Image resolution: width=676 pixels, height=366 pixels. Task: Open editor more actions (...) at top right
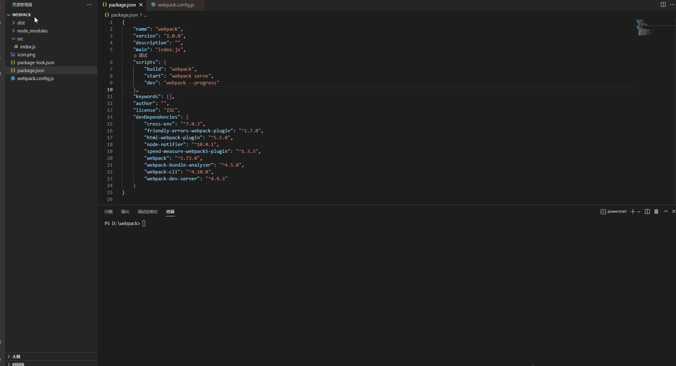[x=672, y=5]
